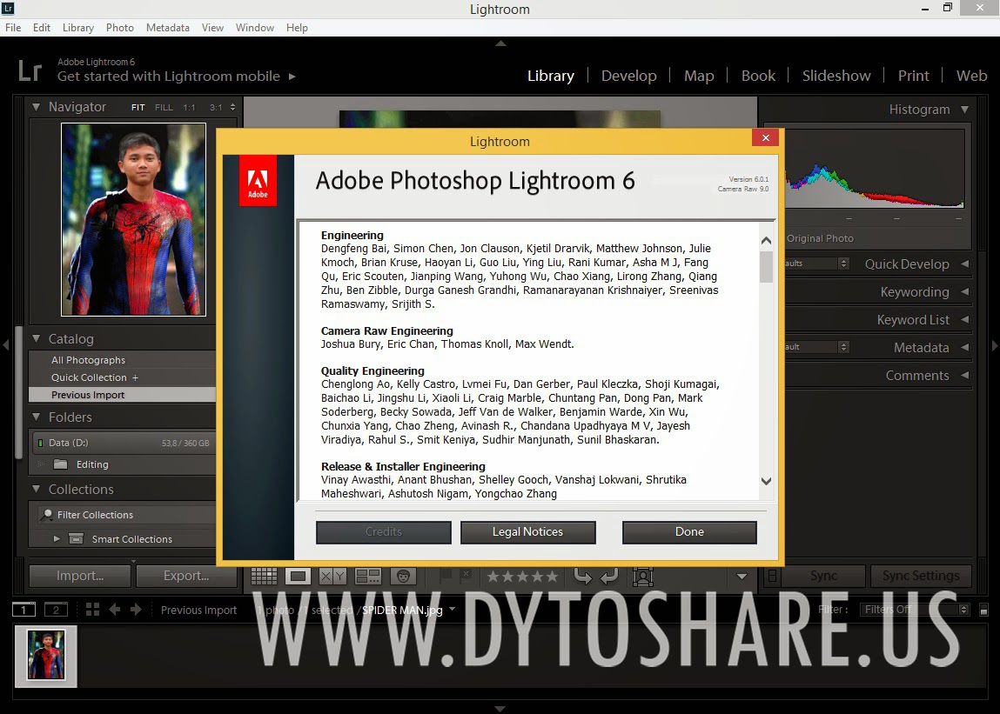Set rating to five stars
Viewport: 1000px width, 714px height.
554,577
